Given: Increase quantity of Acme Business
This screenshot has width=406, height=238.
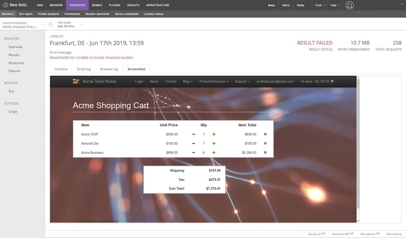Looking at the screenshot, I should 214,153.
